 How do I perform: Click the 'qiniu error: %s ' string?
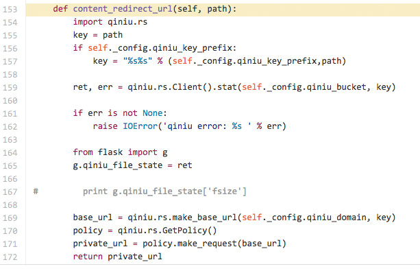click(207, 126)
